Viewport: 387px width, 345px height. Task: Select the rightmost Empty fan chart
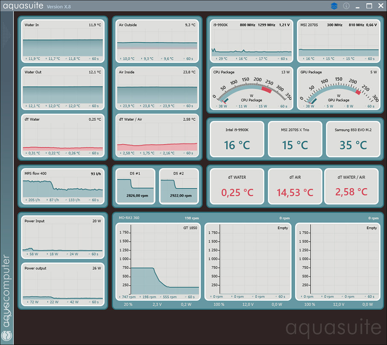338,262
